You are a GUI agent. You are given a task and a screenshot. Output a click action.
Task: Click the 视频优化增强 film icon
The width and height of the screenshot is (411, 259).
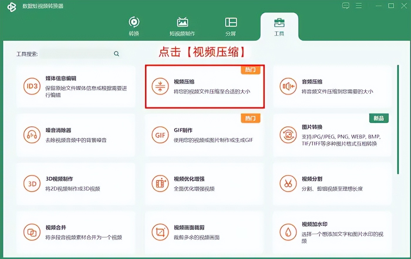pos(160,184)
